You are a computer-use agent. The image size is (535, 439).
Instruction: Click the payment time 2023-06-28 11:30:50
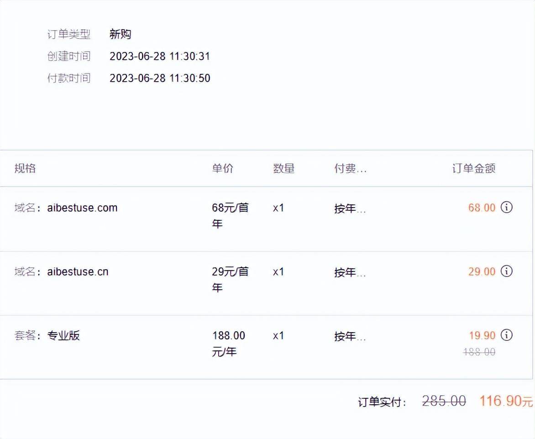click(x=160, y=78)
